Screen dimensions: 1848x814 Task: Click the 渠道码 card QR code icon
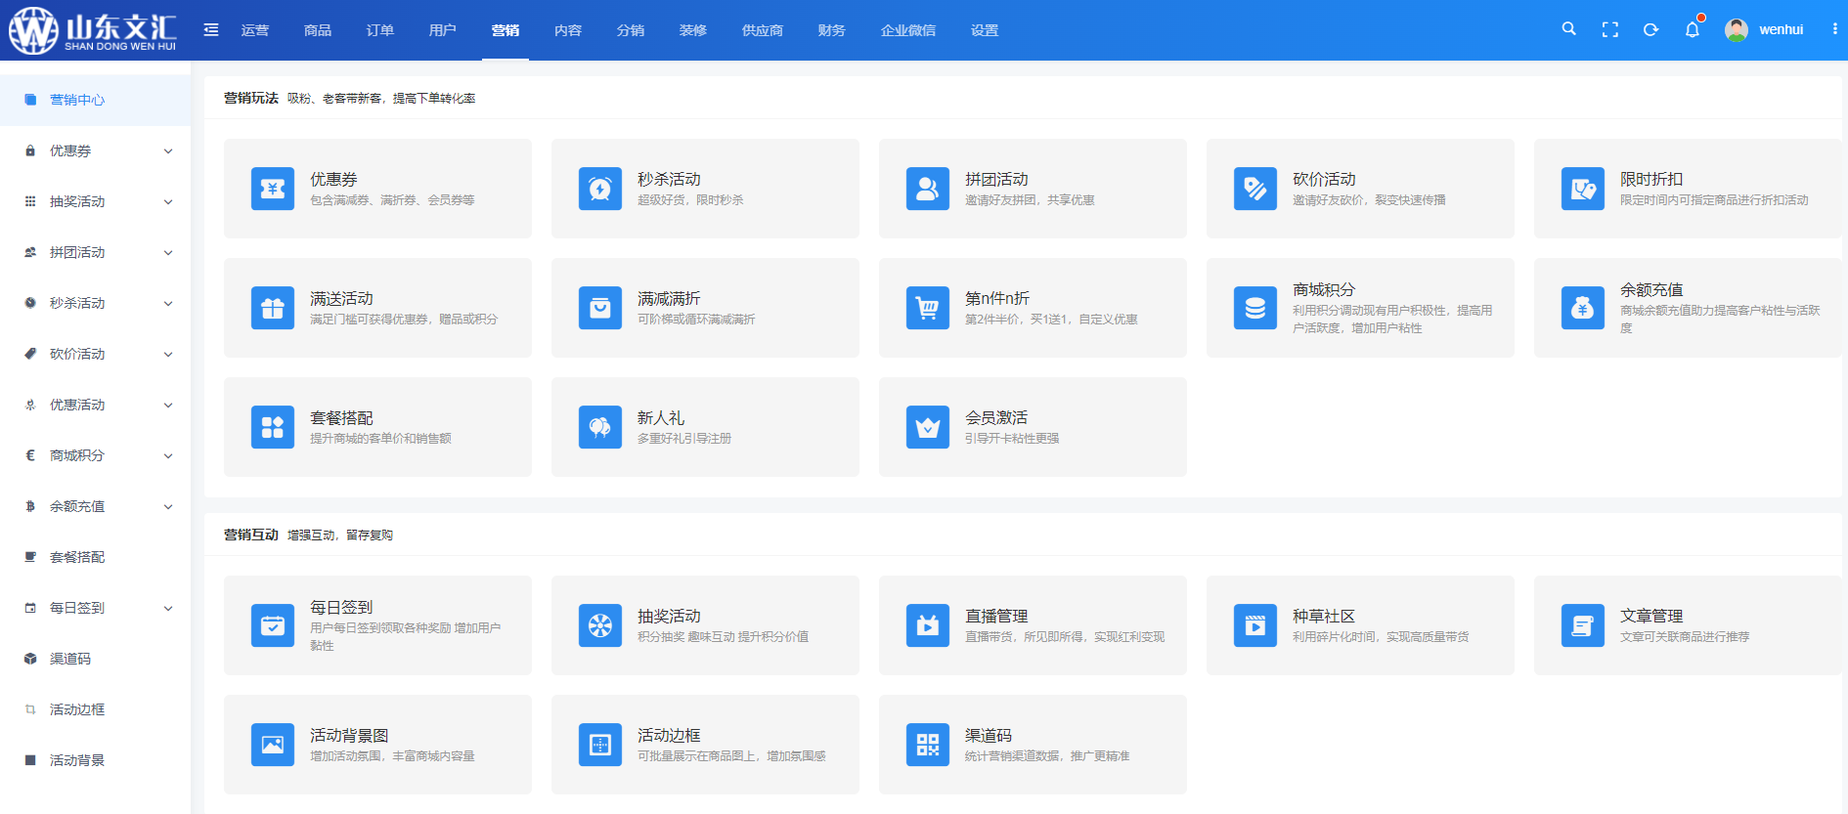[x=928, y=745]
